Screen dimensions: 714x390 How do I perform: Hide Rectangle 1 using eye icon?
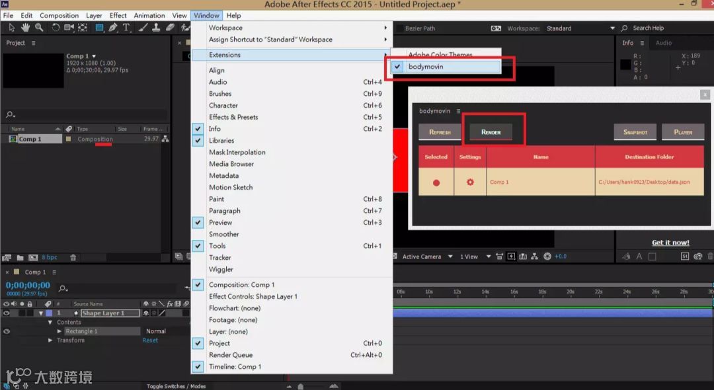7,331
